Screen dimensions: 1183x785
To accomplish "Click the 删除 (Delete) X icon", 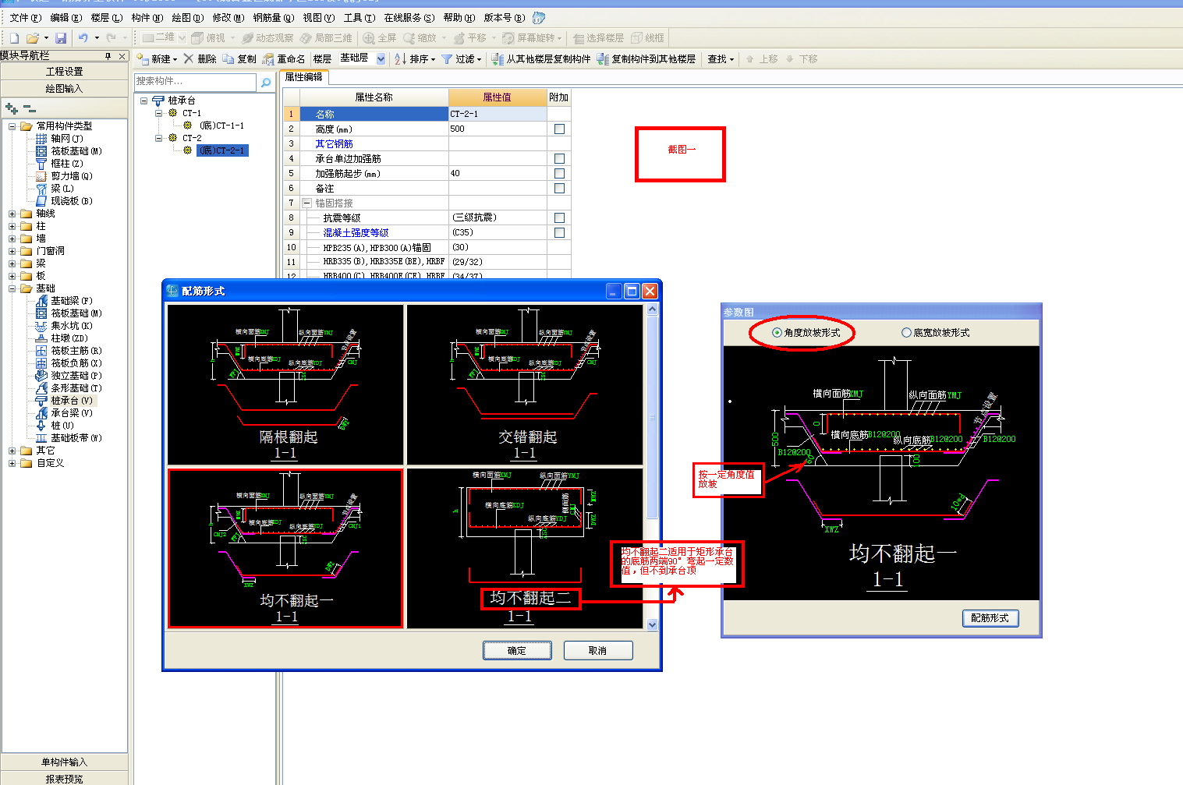I will click(188, 58).
